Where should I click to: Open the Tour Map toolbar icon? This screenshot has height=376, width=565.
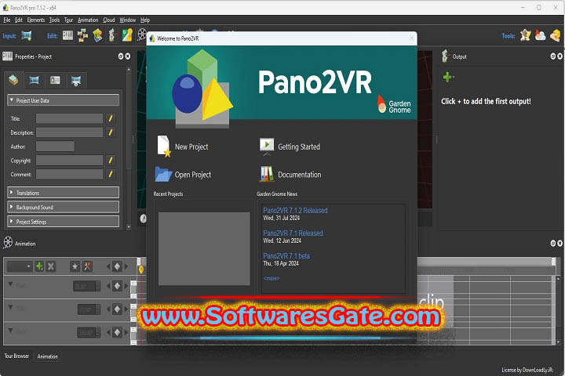point(82,35)
